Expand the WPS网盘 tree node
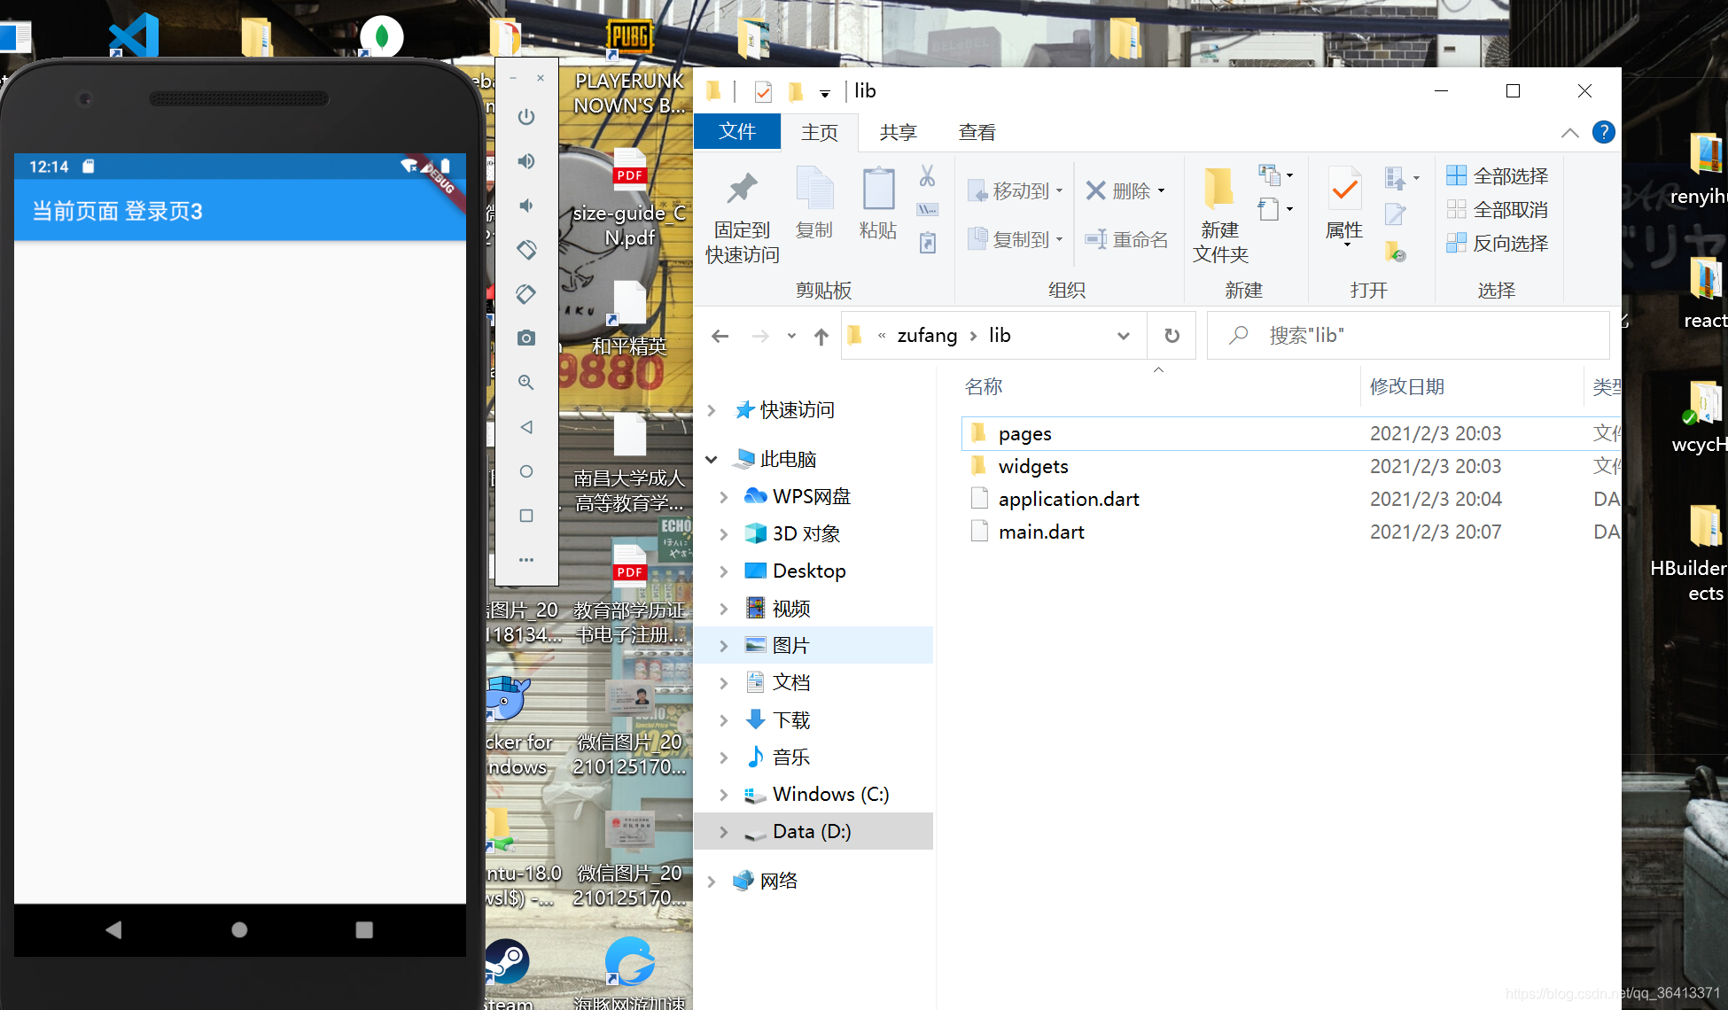Viewport: 1728px width, 1010px height. [725, 496]
